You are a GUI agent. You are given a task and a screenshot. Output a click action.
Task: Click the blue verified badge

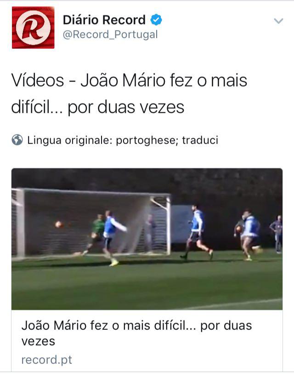point(156,20)
